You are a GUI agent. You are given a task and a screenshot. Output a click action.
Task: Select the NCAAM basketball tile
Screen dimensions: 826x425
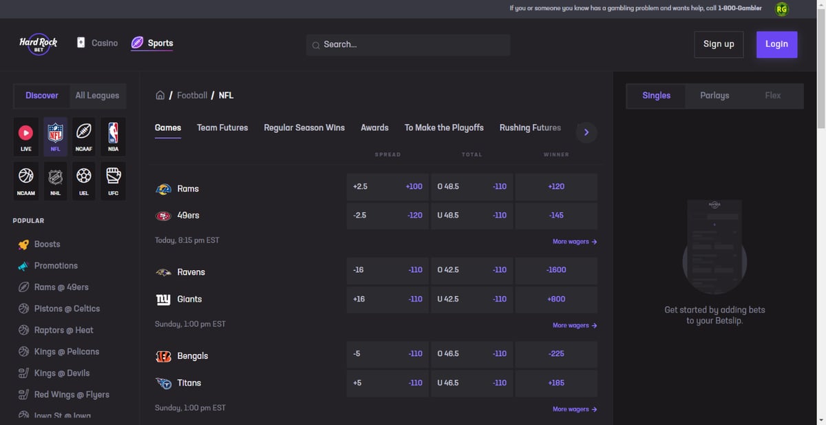pyautogui.click(x=25, y=180)
